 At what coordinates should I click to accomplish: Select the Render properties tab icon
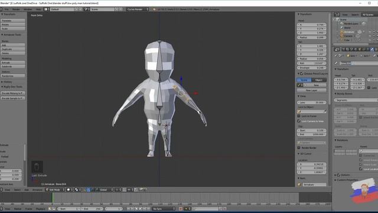tap(344, 50)
